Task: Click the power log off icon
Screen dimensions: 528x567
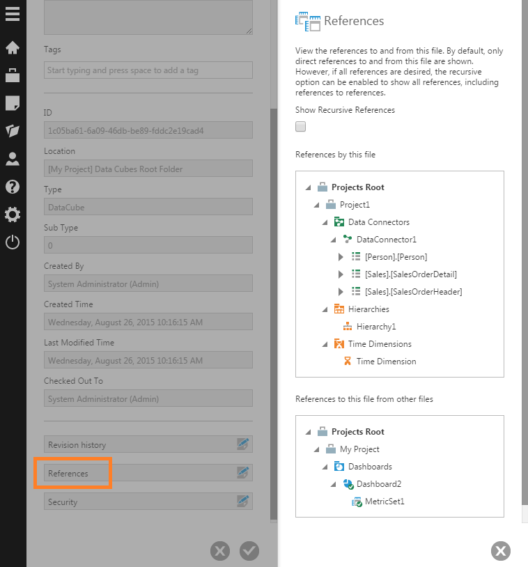Action: click(13, 242)
